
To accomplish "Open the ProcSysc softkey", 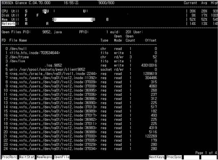I will (174, 157).
